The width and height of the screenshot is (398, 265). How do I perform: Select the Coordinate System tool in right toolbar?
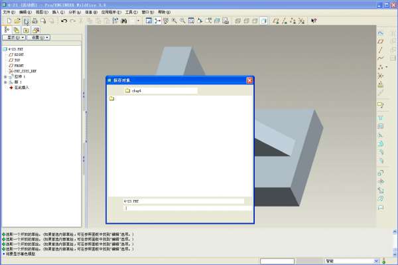[380, 76]
